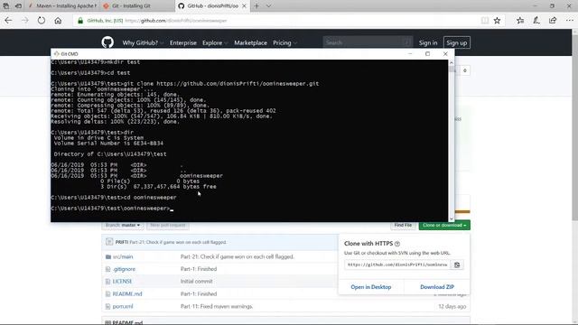Toggle the Clone or download dropdown
Viewport: 578px width, 325px height.
pyautogui.click(x=444, y=225)
